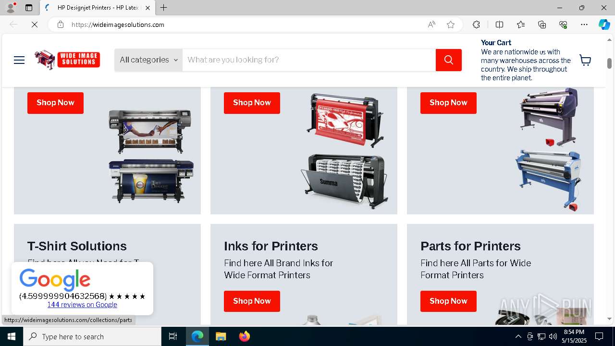Click the Summa cutter image
615x346 pixels.
[344, 181]
